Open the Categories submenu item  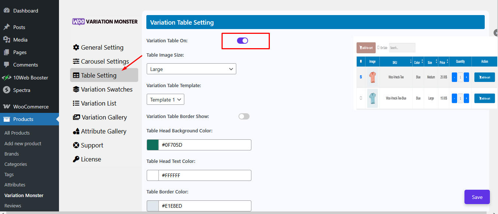click(x=15, y=164)
